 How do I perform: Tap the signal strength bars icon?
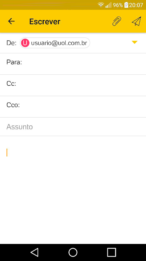108,5
